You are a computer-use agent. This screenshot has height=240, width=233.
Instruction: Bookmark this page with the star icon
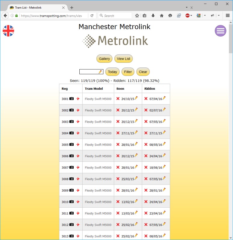point(137,16)
